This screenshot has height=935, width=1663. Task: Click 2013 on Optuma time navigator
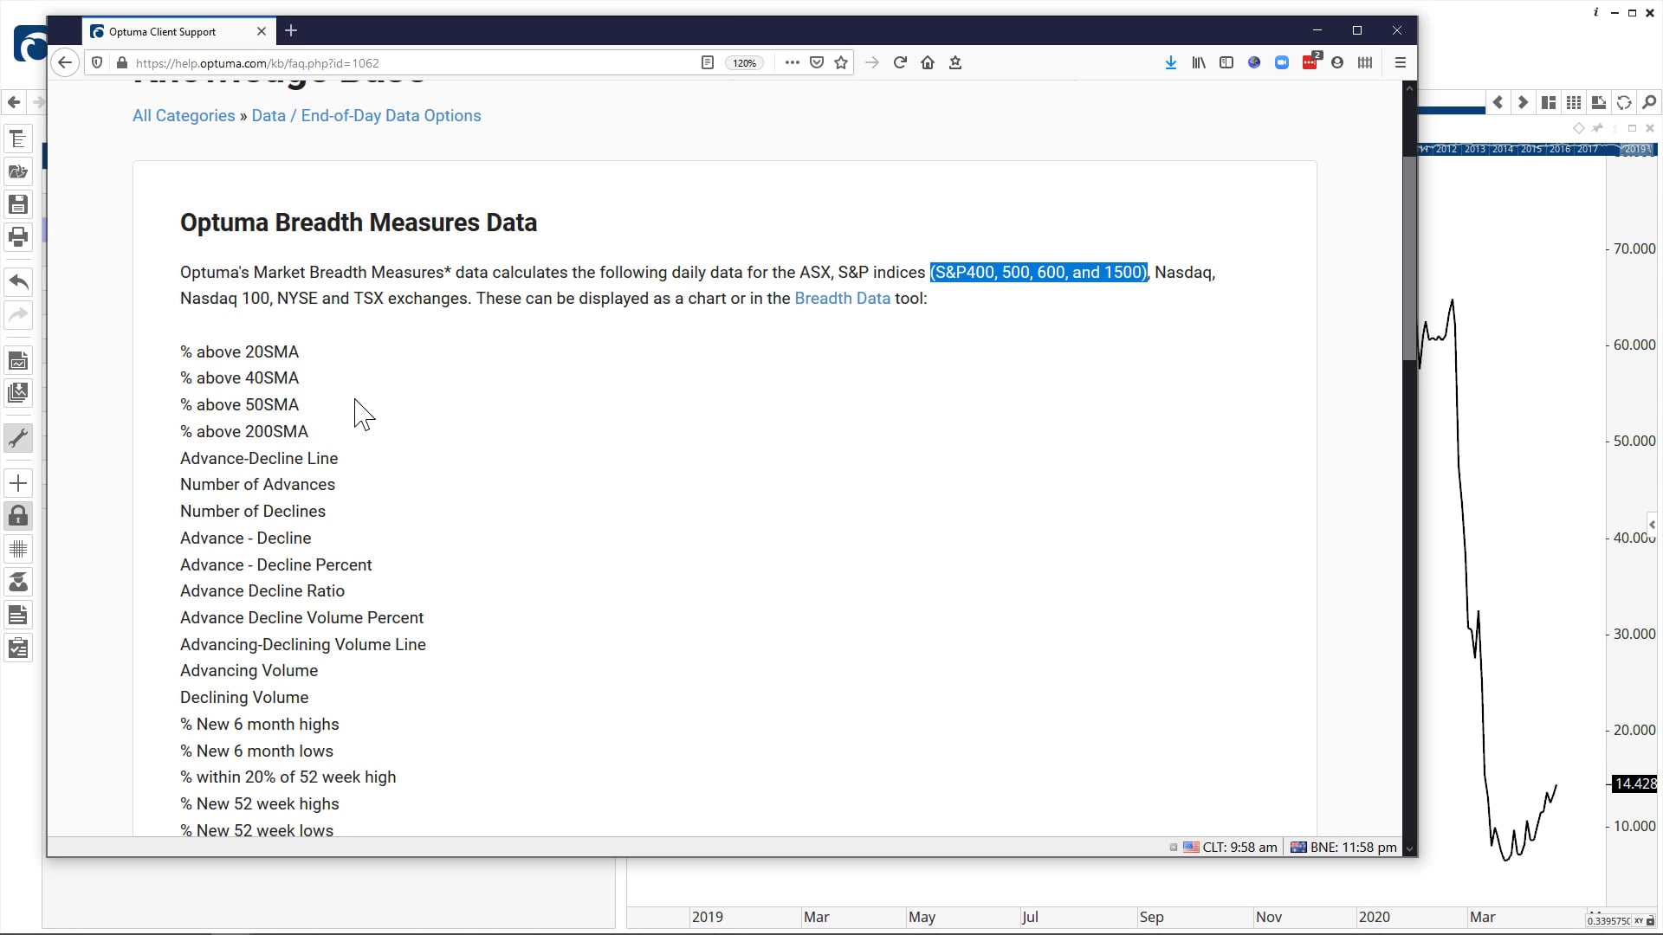tap(1474, 149)
